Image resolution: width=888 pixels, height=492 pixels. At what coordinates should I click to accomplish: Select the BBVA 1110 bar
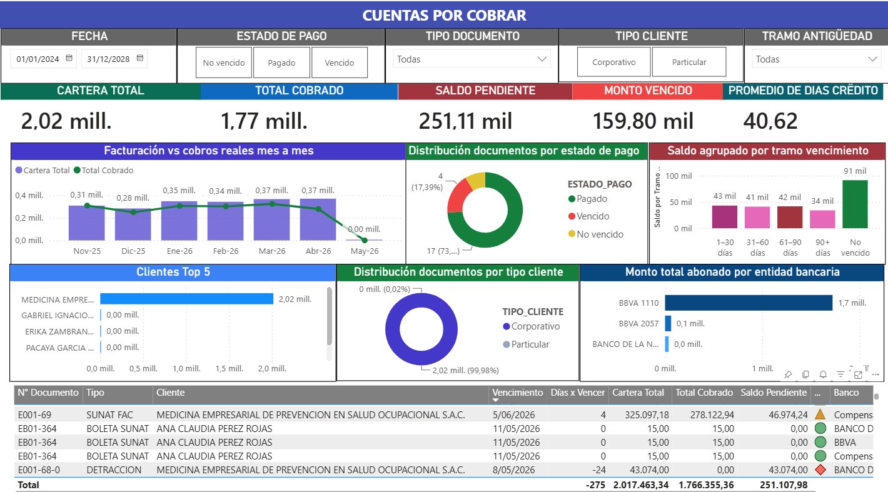pos(749,303)
